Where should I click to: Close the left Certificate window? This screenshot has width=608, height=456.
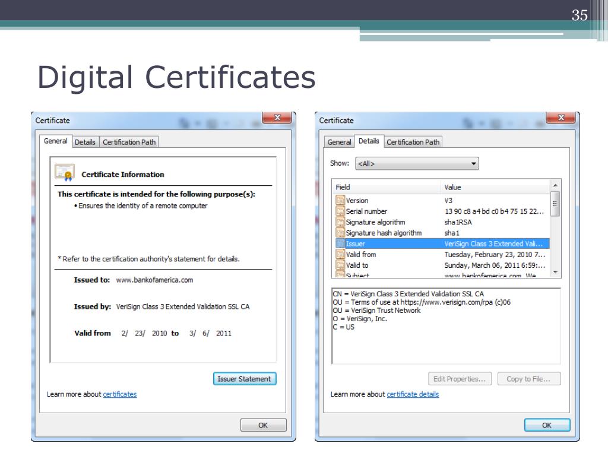(277, 117)
